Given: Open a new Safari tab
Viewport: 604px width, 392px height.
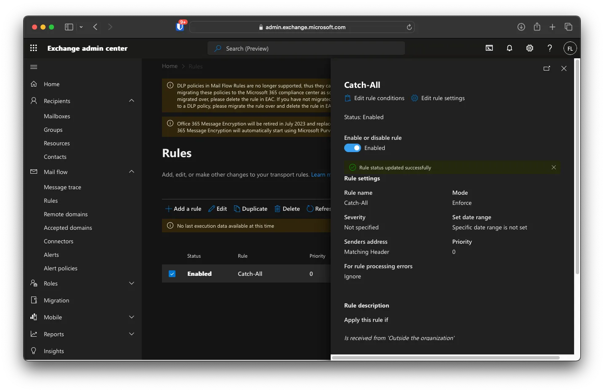Looking at the screenshot, I should point(552,27).
